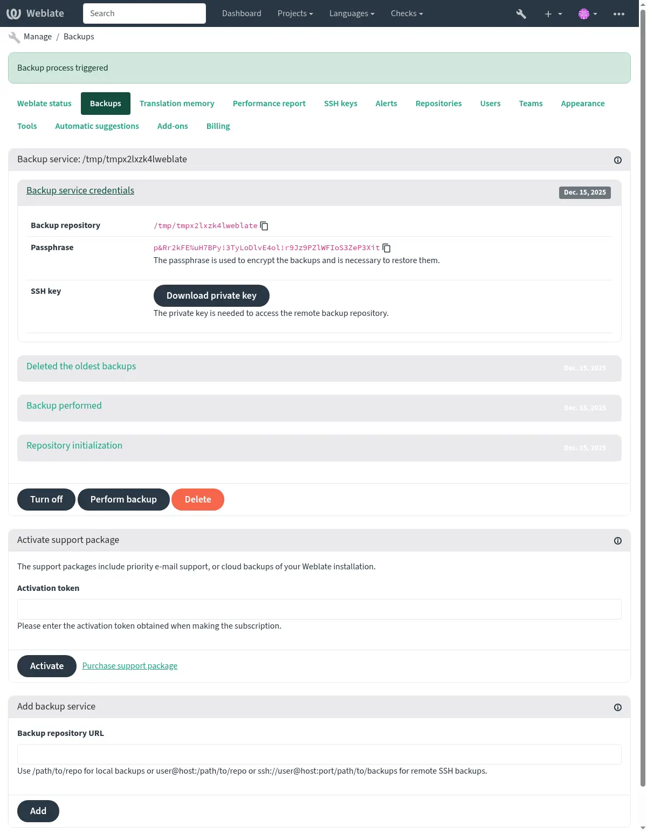Open info icon for Activate support package

click(618, 541)
